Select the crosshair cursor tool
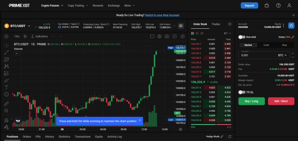 [6, 45]
